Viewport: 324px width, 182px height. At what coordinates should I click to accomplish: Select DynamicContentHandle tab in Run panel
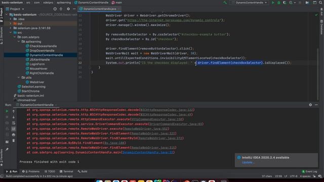[x=36, y=105]
